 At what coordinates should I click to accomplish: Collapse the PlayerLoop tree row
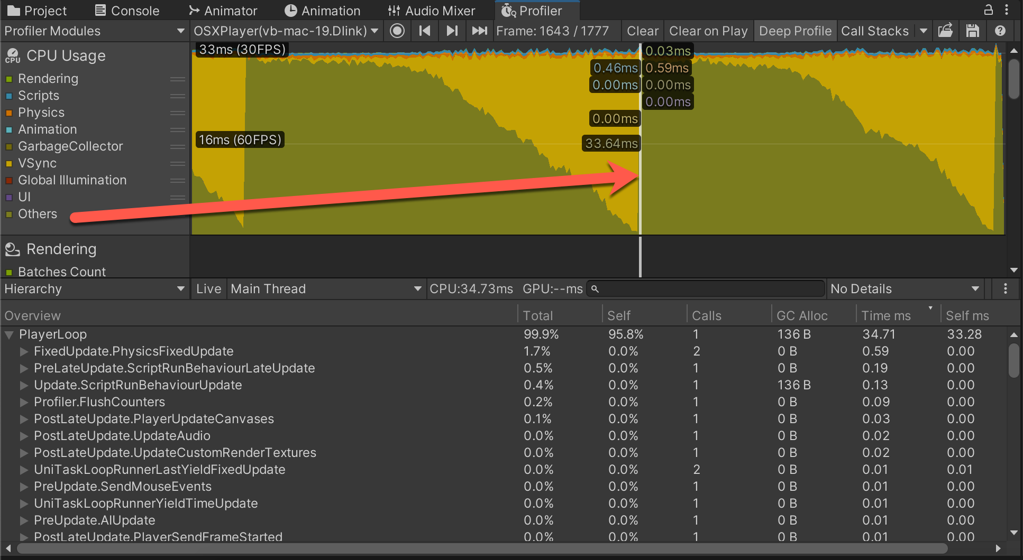[9, 334]
